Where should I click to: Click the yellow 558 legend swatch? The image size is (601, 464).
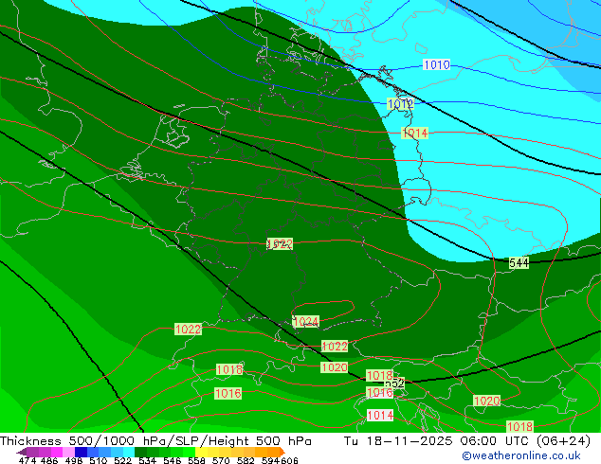(201, 452)
